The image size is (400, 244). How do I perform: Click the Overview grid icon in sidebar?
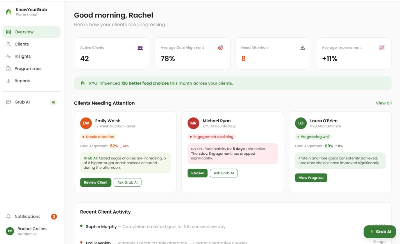[9, 32]
